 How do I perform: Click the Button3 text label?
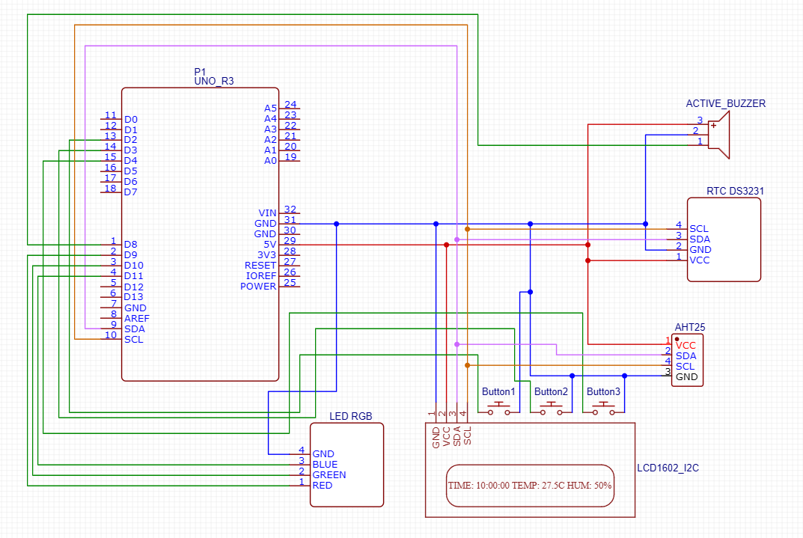[603, 391]
